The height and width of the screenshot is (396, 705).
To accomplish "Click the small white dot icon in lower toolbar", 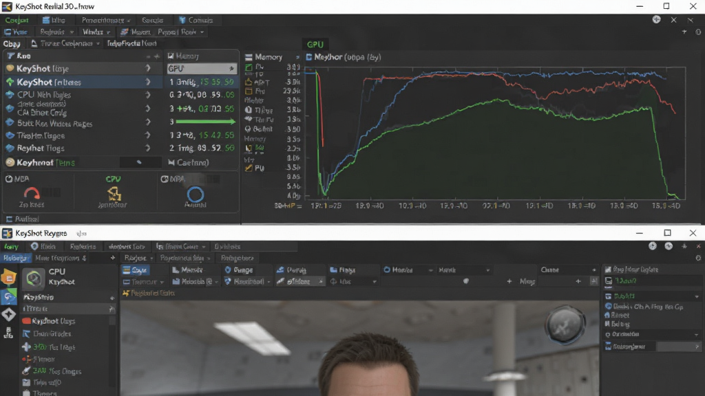I will (x=466, y=281).
